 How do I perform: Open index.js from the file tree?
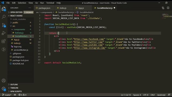pos(17,43)
